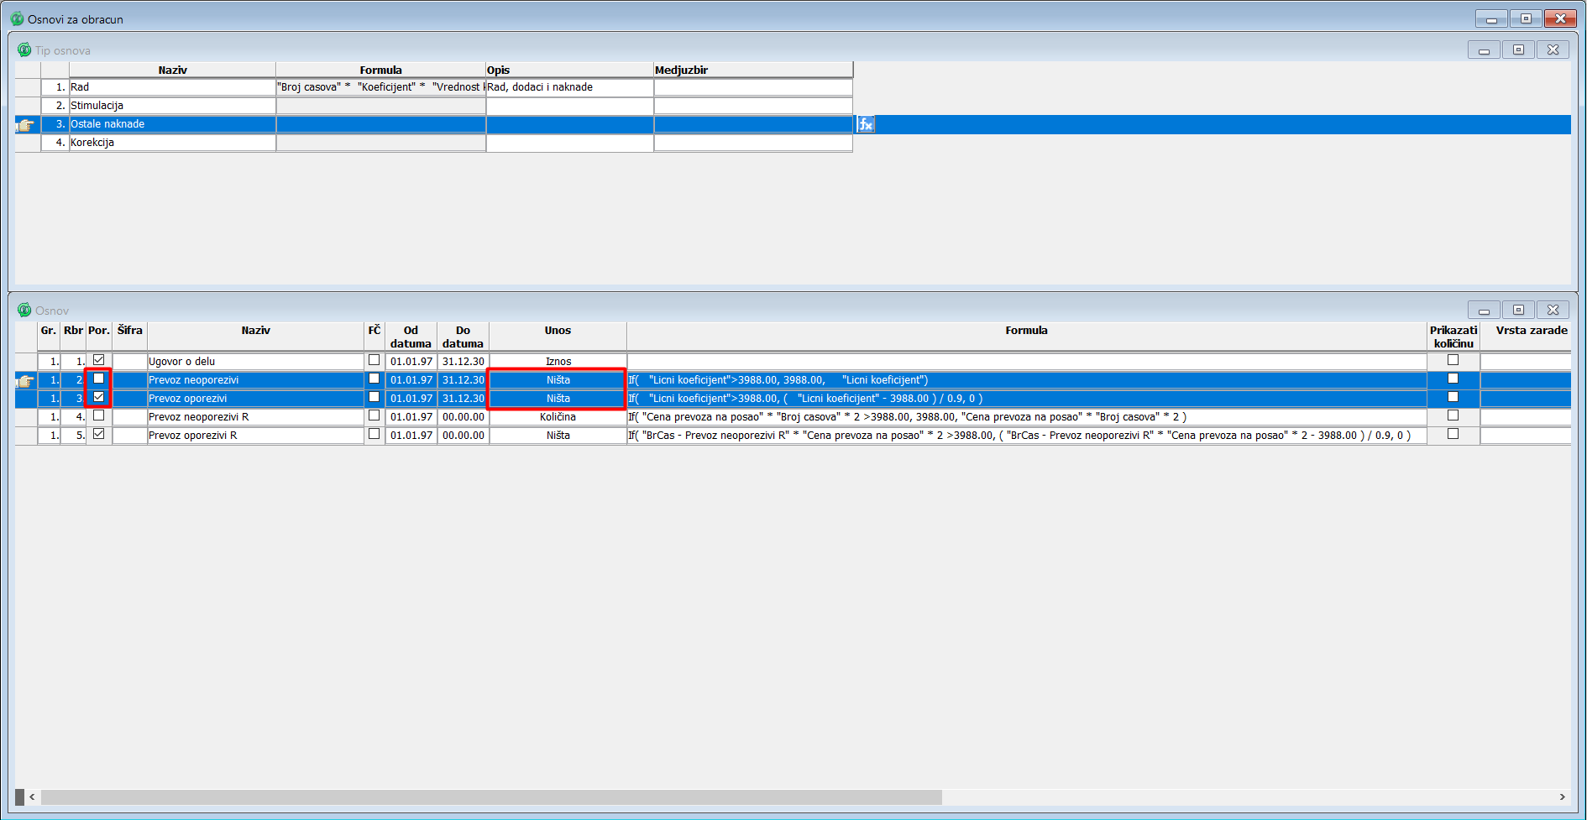Minimize the Tip osnova panel
The image size is (1587, 820).
coord(1484,50)
